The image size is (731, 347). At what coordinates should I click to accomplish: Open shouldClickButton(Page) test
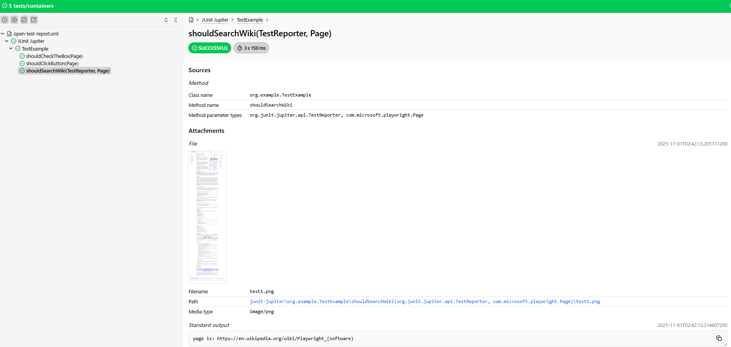52,63
